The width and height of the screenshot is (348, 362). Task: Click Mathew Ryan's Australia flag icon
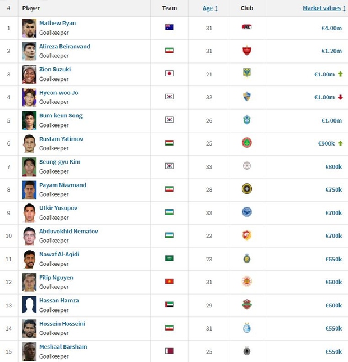click(169, 28)
